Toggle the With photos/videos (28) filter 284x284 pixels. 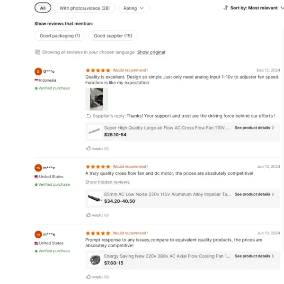coord(85,8)
